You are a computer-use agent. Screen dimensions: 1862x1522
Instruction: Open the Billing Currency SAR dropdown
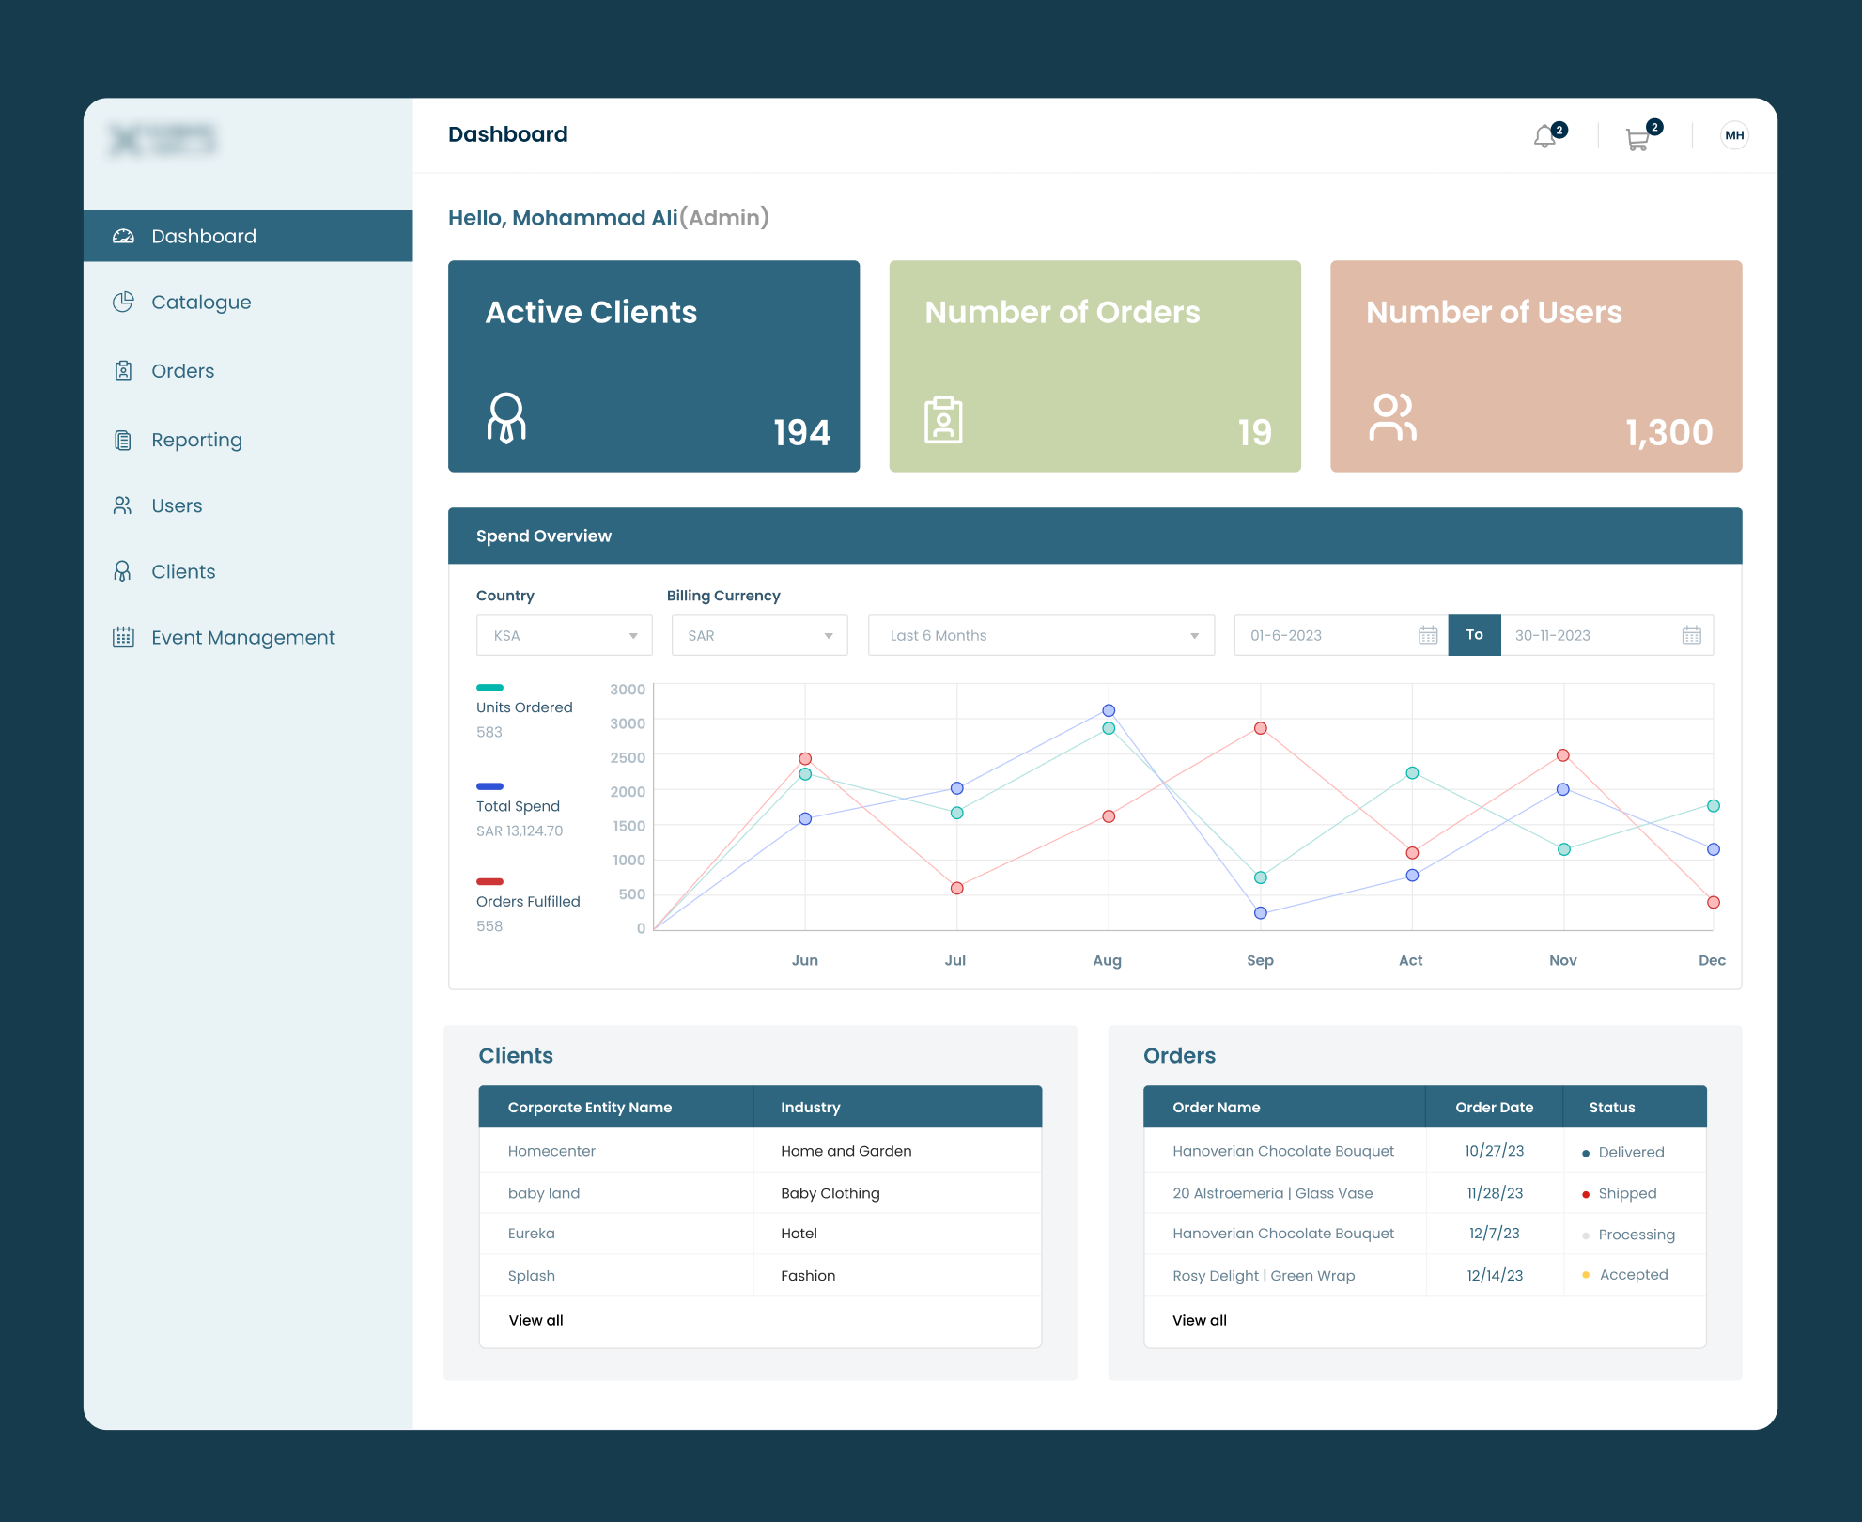coord(758,635)
